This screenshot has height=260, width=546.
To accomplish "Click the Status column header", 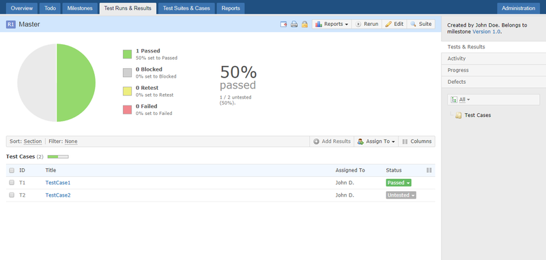I will pos(394,170).
